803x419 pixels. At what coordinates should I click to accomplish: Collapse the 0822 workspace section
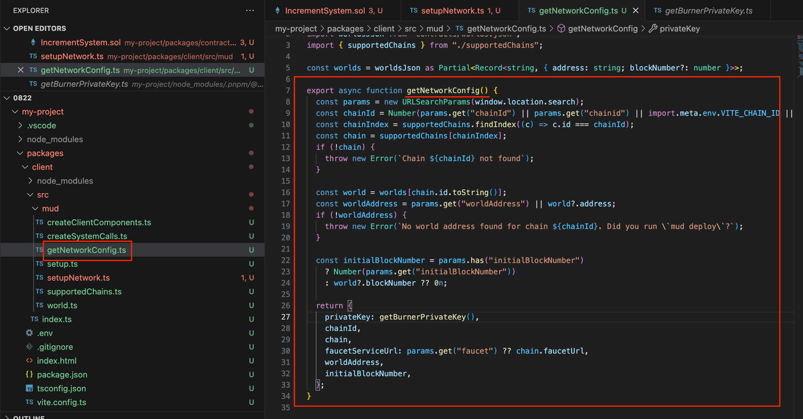[7, 98]
